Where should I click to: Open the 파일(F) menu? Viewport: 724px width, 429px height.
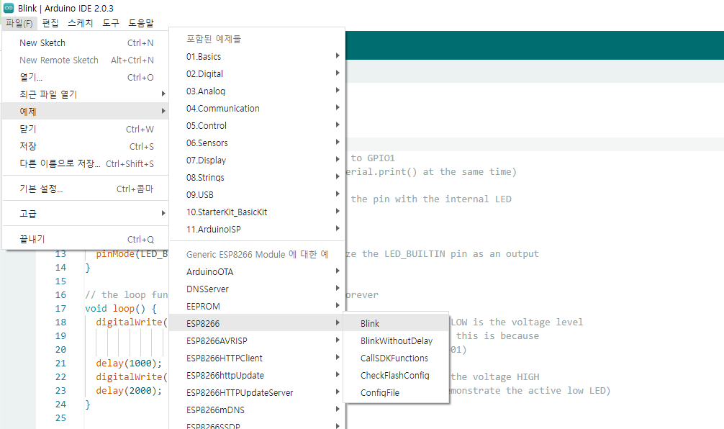pos(19,23)
